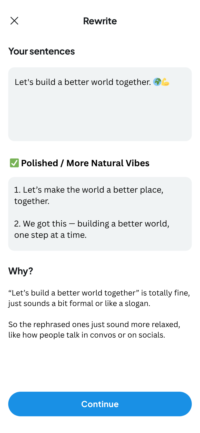Select rewrite option 1 about better place
Screen dimensions: 200x433
tap(89, 195)
